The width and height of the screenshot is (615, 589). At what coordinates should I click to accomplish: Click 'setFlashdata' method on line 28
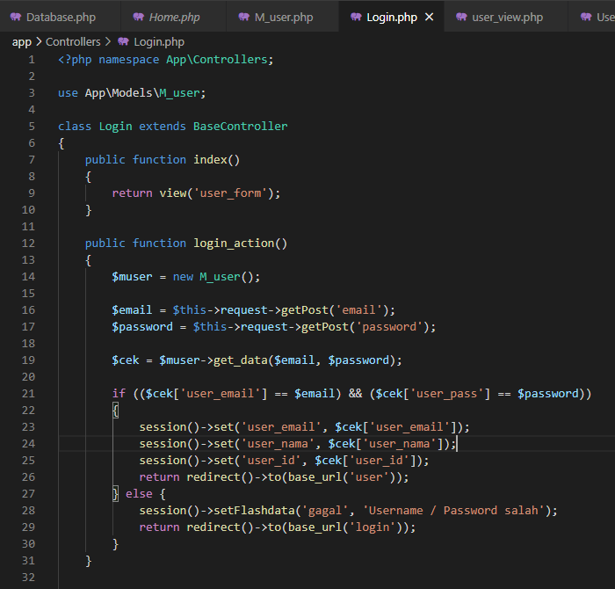(x=254, y=511)
